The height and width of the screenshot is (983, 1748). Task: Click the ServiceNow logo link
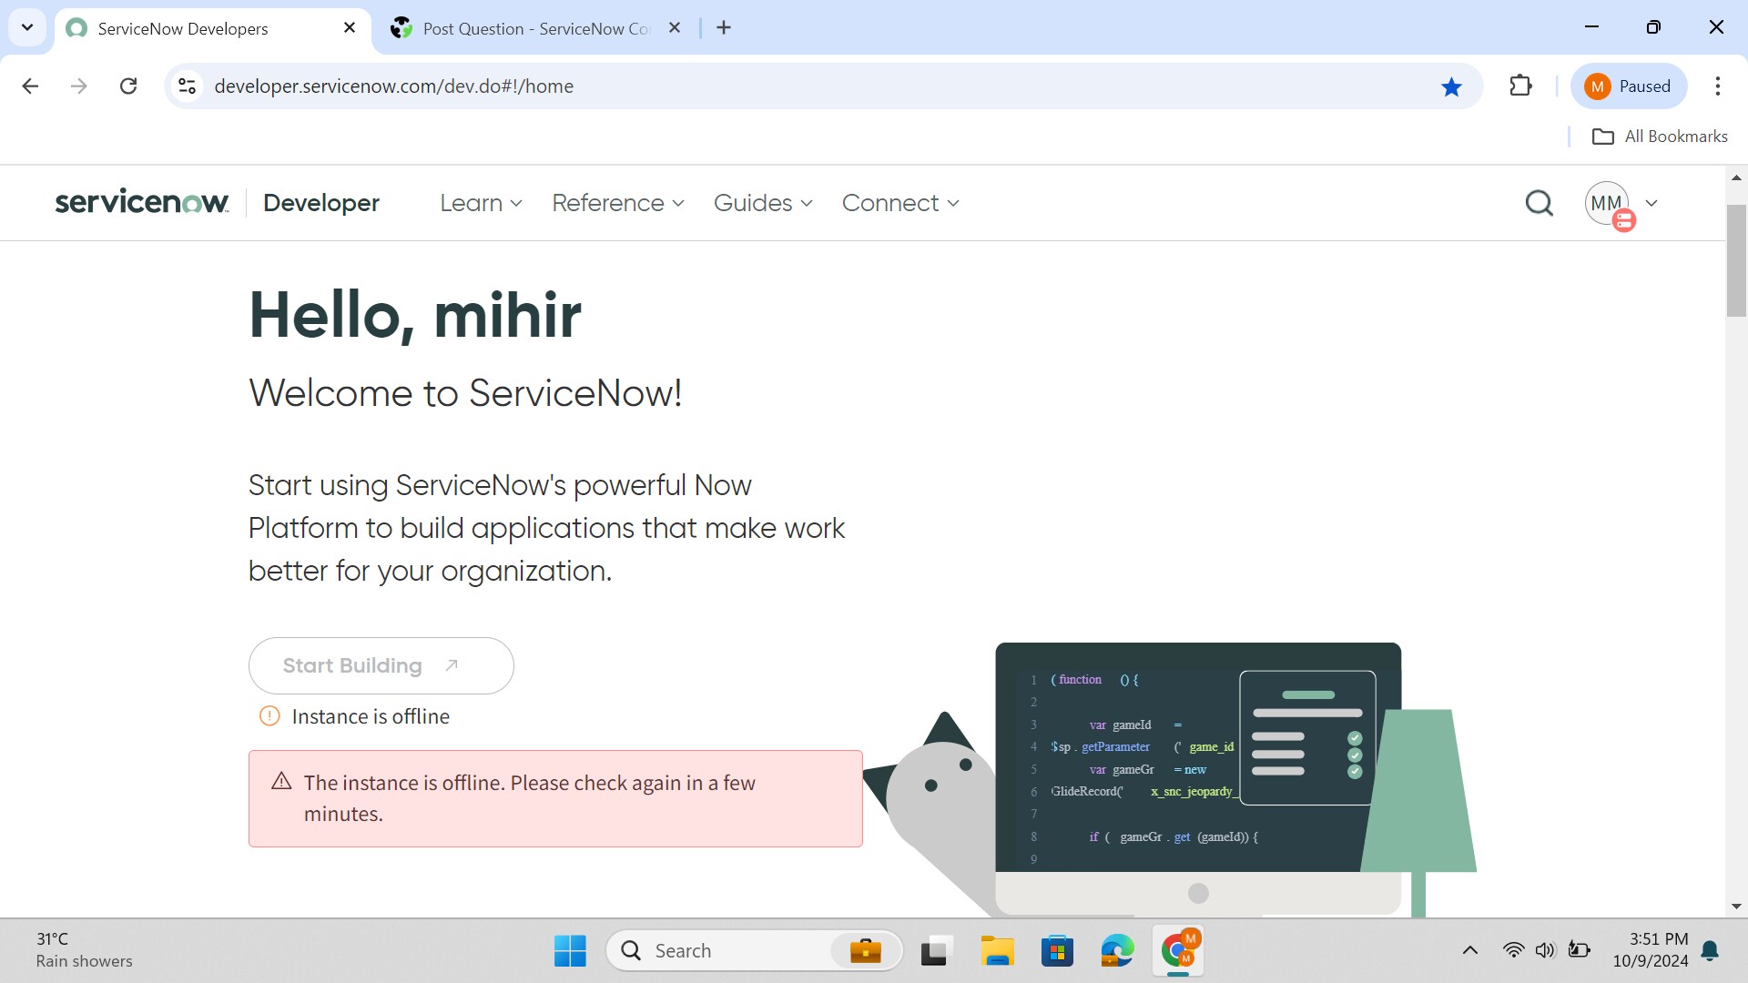click(141, 202)
